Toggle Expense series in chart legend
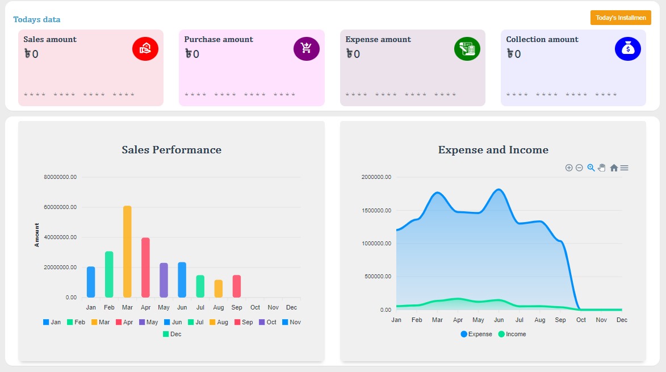 (x=476, y=334)
